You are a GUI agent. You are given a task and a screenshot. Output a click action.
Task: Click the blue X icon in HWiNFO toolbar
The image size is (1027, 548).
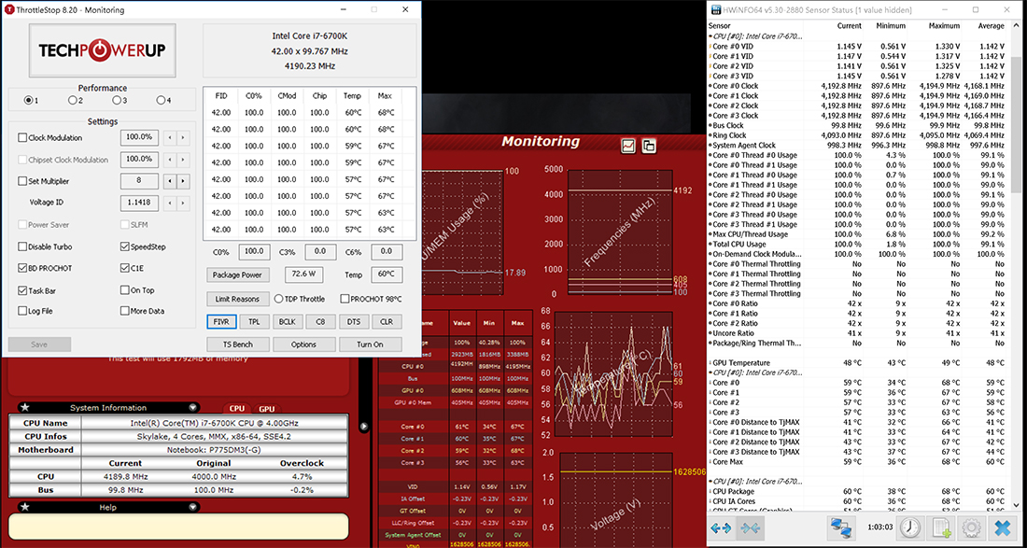1002,527
